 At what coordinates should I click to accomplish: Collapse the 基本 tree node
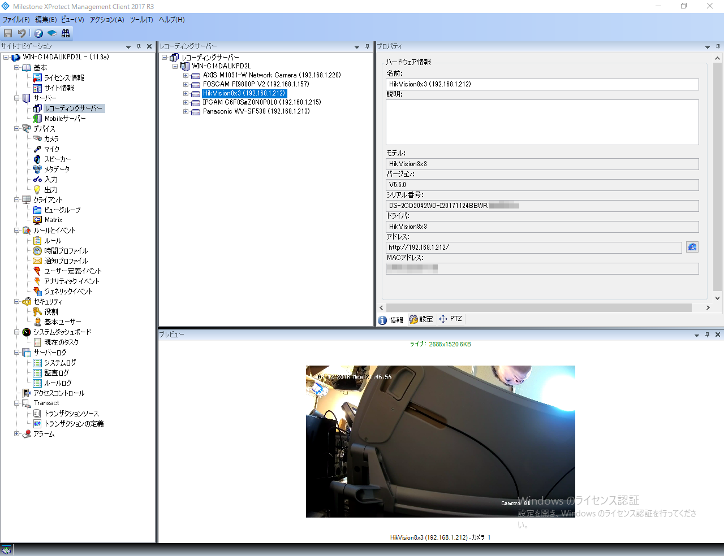click(17, 67)
